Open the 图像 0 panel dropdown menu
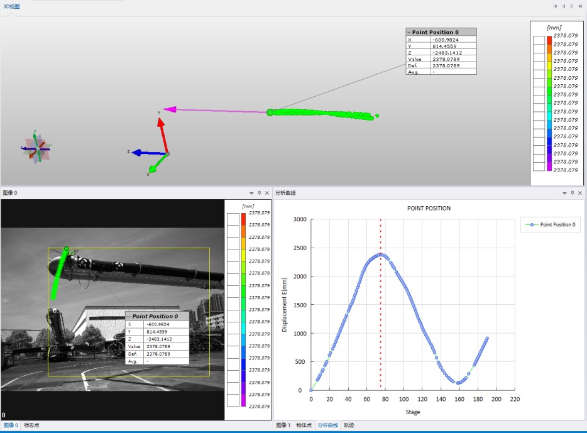Image resolution: width=587 pixels, height=433 pixels. click(x=251, y=193)
